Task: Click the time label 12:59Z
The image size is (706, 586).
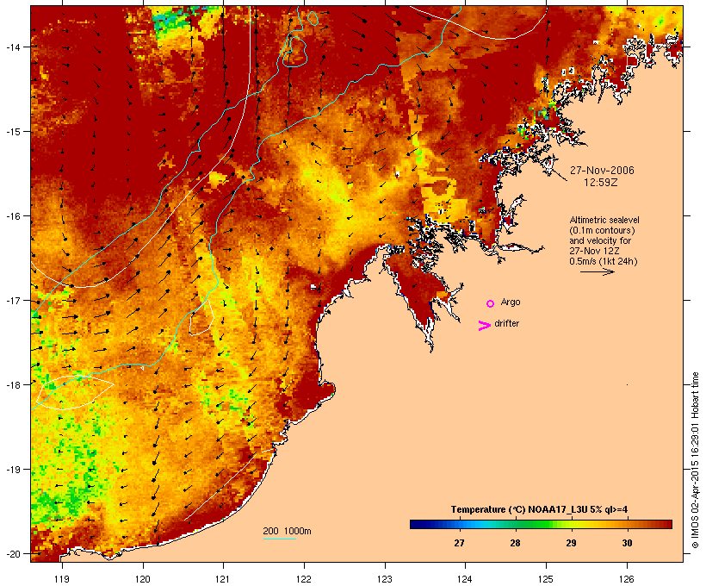Action: tap(601, 183)
